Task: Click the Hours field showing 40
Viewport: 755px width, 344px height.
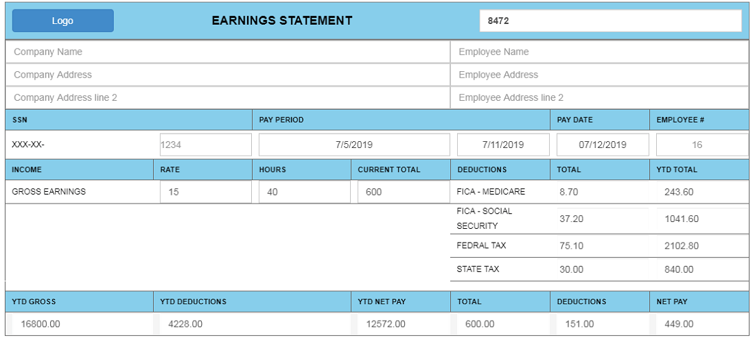Action: pyautogui.click(x=304, y=192)
